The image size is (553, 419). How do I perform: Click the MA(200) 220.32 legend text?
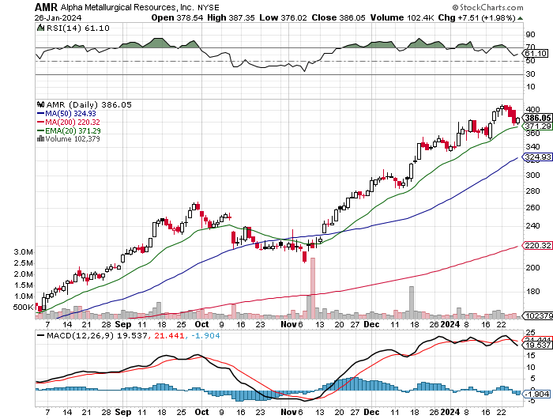[x=73, y=122]
